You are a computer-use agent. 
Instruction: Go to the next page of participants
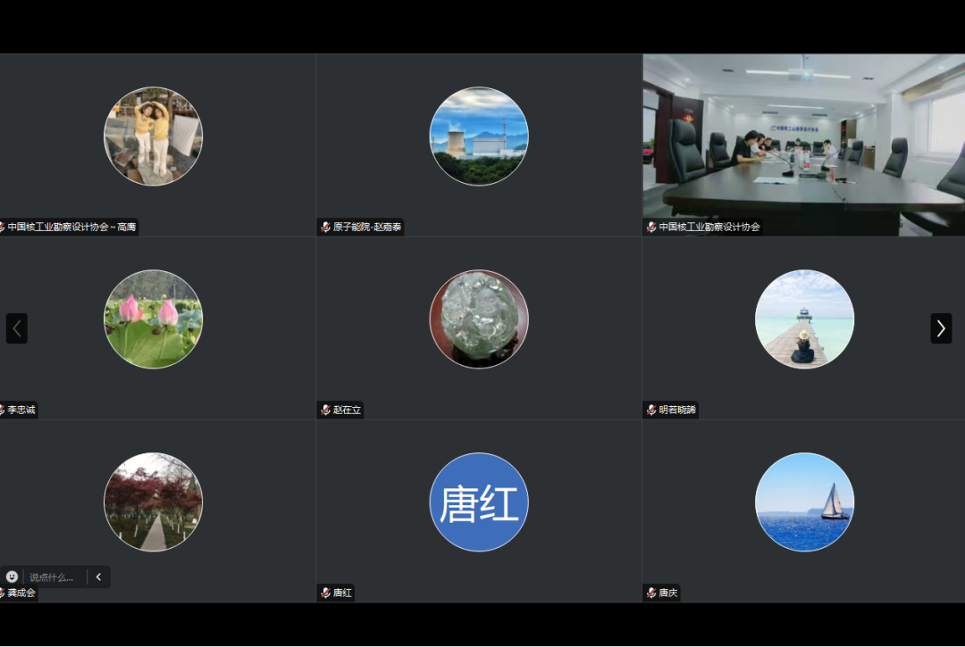[941, 328]
